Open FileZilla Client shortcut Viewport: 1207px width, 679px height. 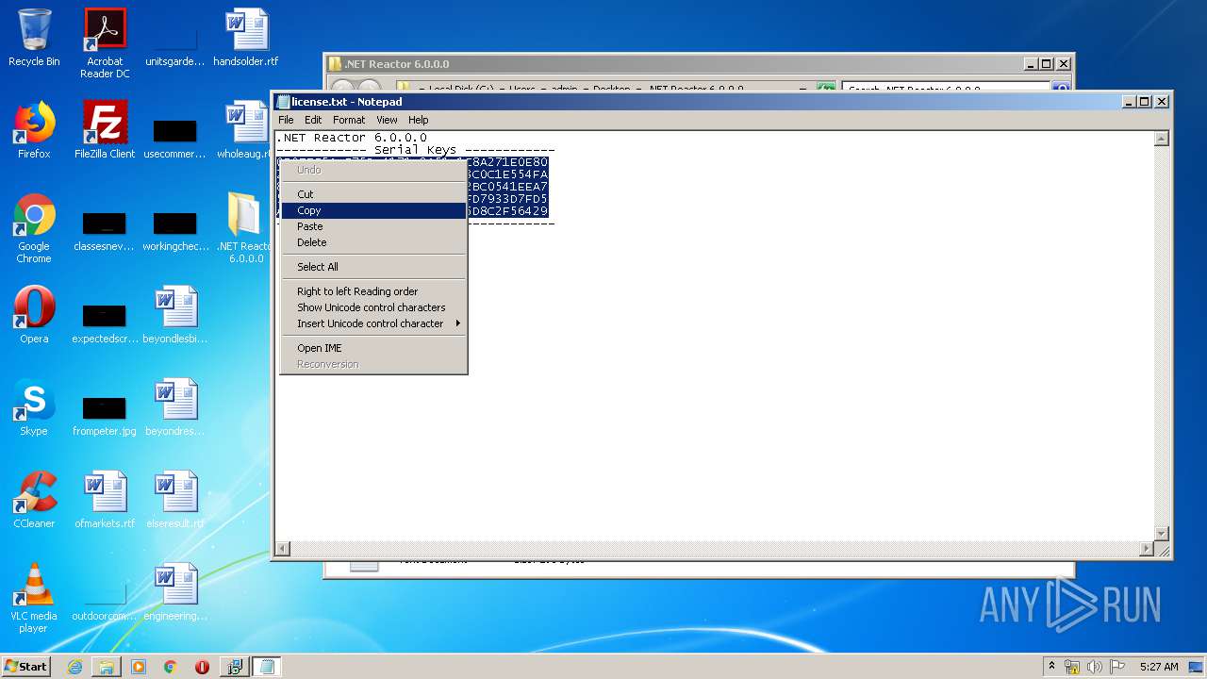tap(105, 130)
